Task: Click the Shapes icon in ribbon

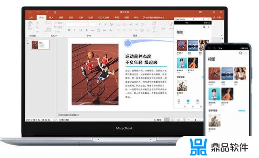Action: [x=163, y=24]
